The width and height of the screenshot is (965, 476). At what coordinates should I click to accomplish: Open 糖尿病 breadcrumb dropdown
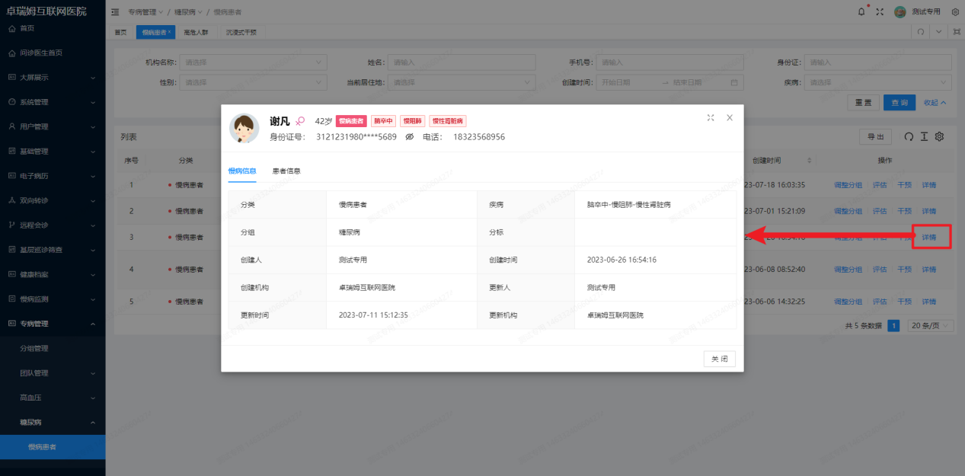188,12
